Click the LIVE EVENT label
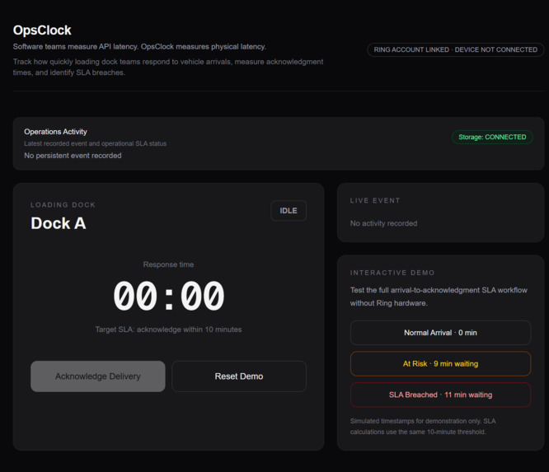 (375, 200)
